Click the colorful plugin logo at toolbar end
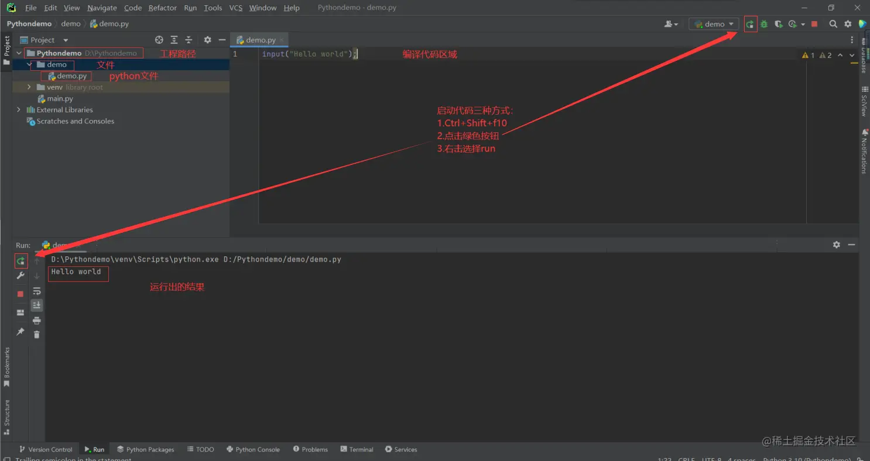The width and height of the screenshot is (870, 461). [x=862, y=24]
